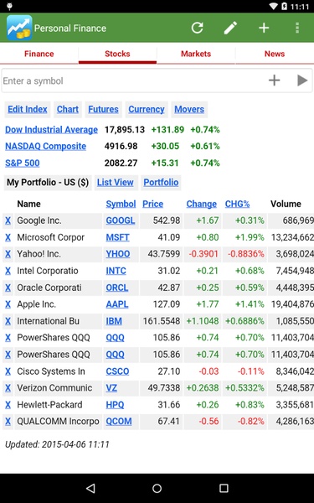Open the Chart link
The image size is (314, 503).
[x=68, y=109]
